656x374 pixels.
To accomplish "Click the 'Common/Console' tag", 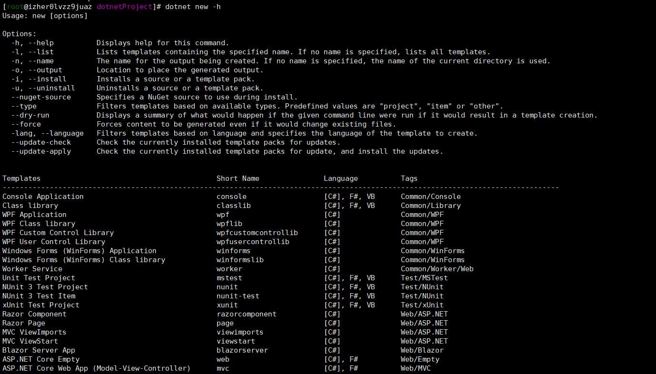I will point(431,197).
